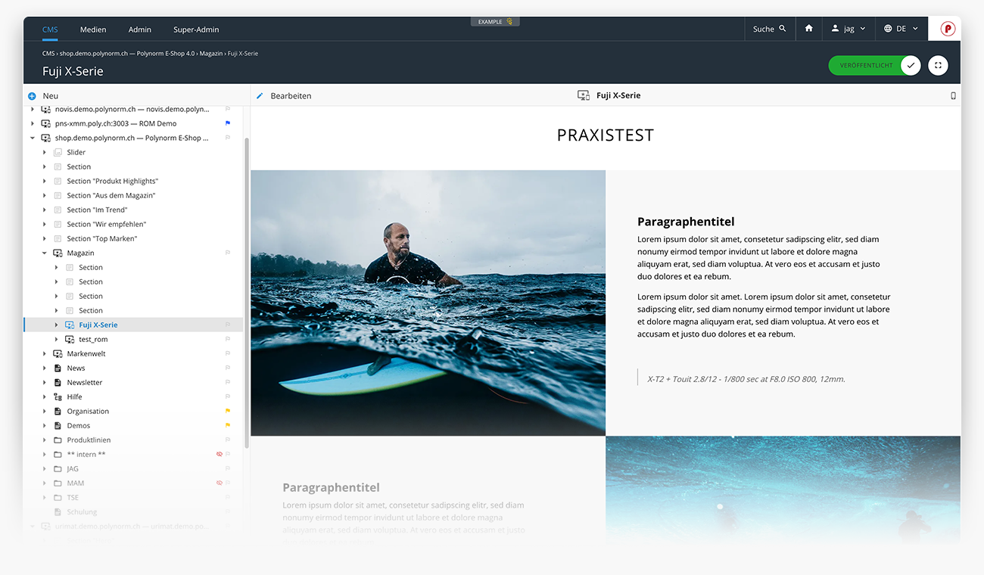Open the DE language dropdown
This screenshot has width=984, height=575.
901,29
